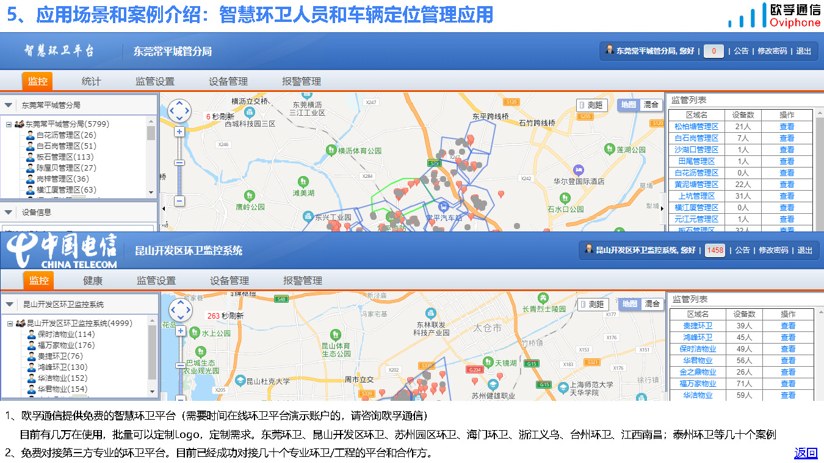Click 修改密码 in 东莞 platform header
This screenshot has height=463, width=824.
(772, 51)
